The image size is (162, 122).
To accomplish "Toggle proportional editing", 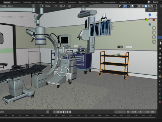I will (70, 6).
